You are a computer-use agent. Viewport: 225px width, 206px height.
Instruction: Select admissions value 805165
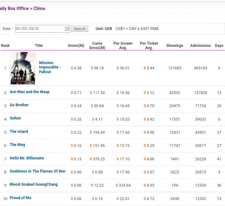click(x=200, y=68)
